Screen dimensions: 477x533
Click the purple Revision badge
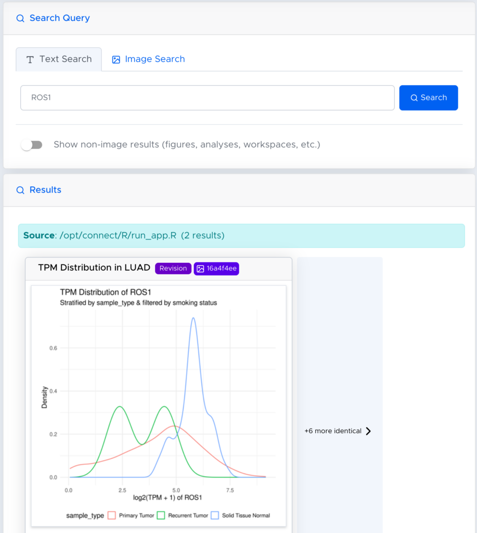pos(173,269)
